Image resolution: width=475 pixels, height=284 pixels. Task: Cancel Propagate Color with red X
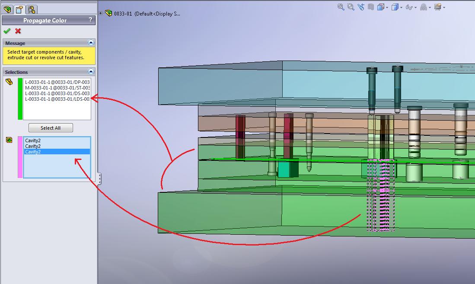(x=18, y=31)
